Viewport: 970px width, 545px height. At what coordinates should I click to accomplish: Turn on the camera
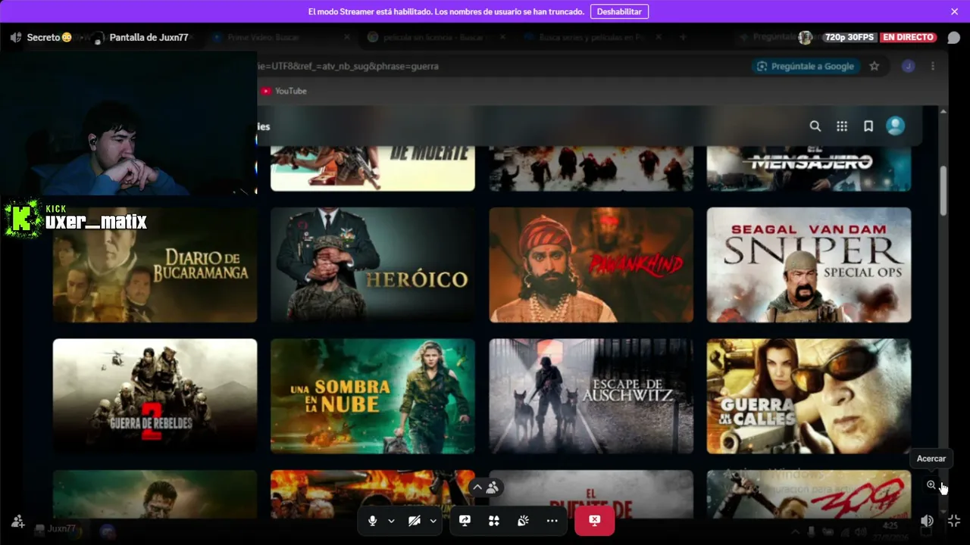pos(415,521)
